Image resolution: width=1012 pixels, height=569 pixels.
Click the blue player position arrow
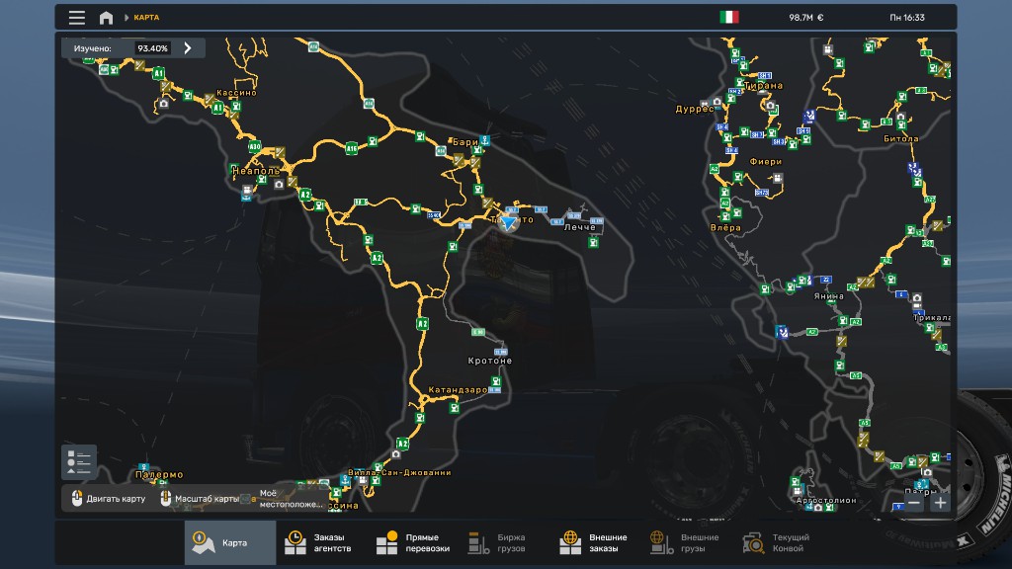[x=509, y=223]
